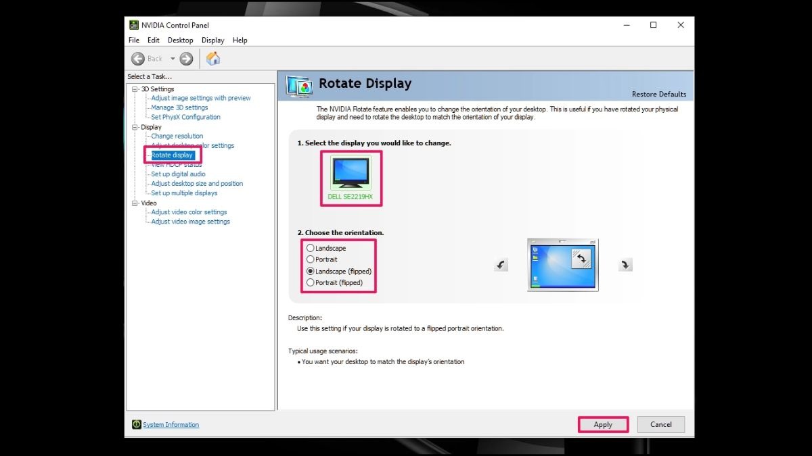812x456 pixels.
Task: Open Set PhysX Configuration
Action: (x=185, y=117)
